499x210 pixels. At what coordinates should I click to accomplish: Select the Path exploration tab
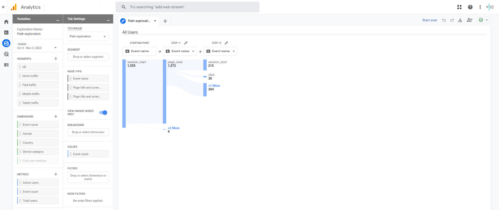tap(139, 21)
